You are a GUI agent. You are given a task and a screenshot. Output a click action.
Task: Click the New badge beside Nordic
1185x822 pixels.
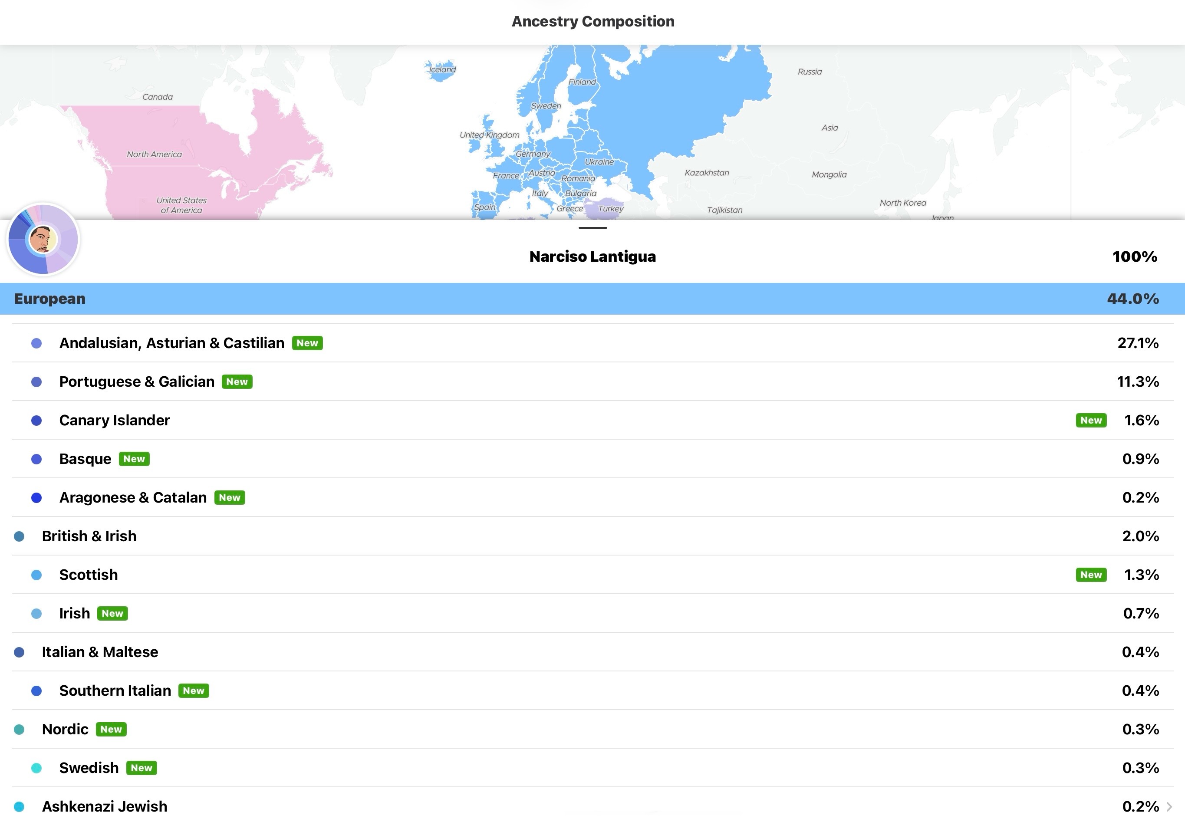point(111,729)
